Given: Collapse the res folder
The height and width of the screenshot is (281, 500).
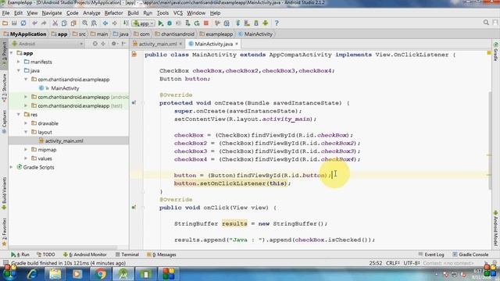Looking at the screenshot, I should (x=19, y=115).
